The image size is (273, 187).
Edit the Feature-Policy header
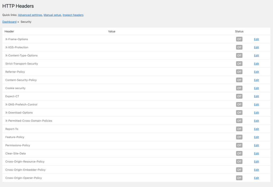point(256,137)
